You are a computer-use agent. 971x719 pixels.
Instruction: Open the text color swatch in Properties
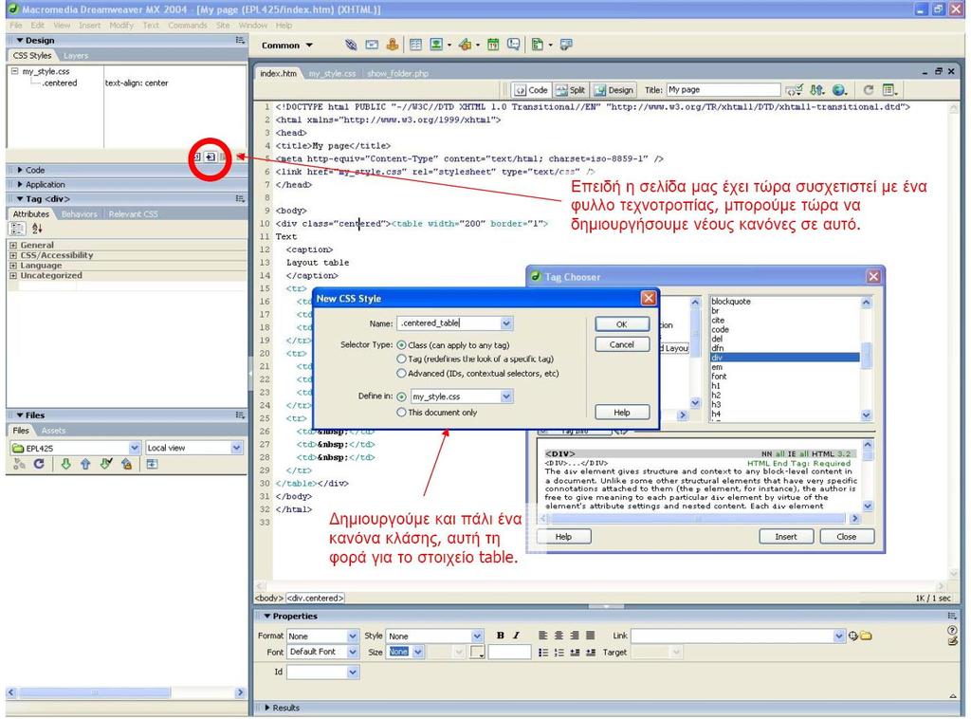click(477, 652)
